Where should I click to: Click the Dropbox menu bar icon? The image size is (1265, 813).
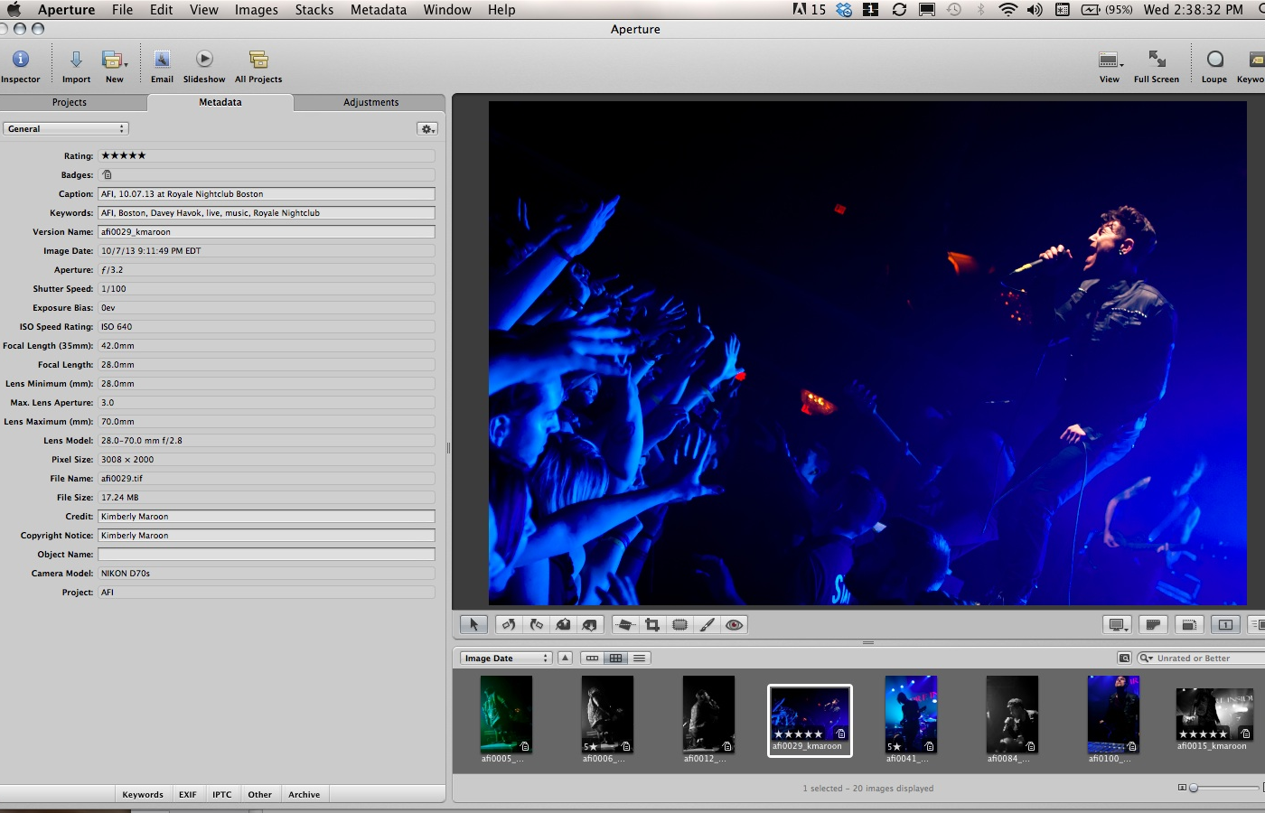pos(844,10)
